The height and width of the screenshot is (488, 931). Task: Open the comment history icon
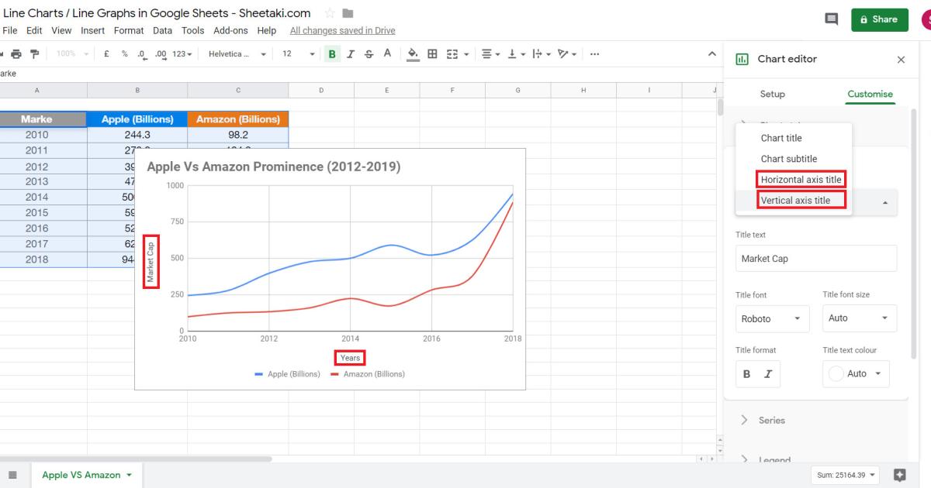832,20
